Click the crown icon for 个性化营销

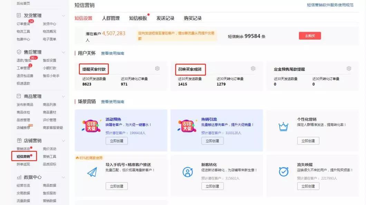(x=283, y=127)
